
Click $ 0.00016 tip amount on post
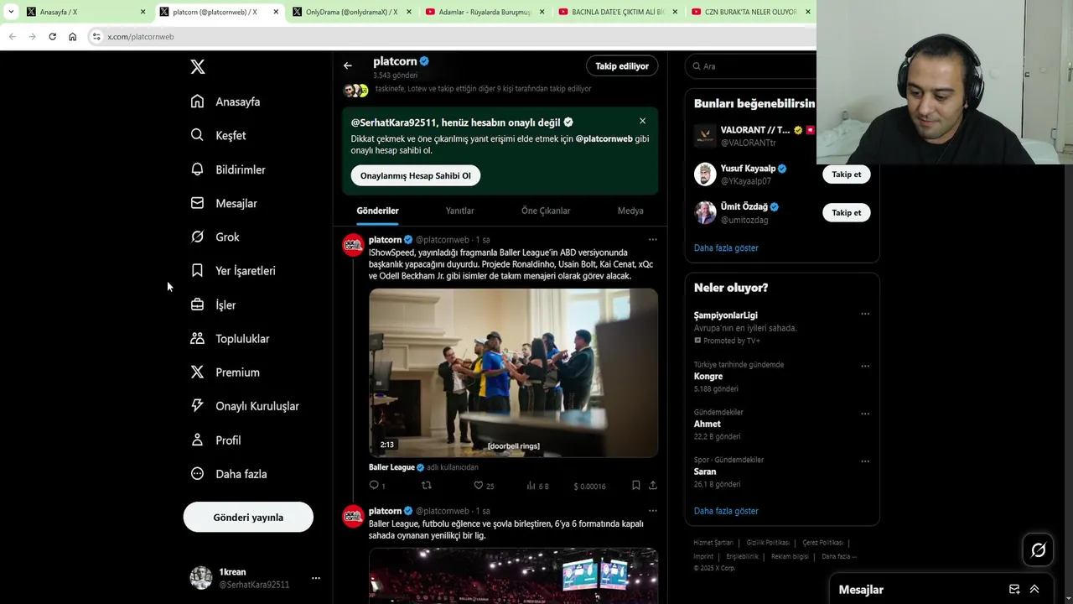coord(589,486)
